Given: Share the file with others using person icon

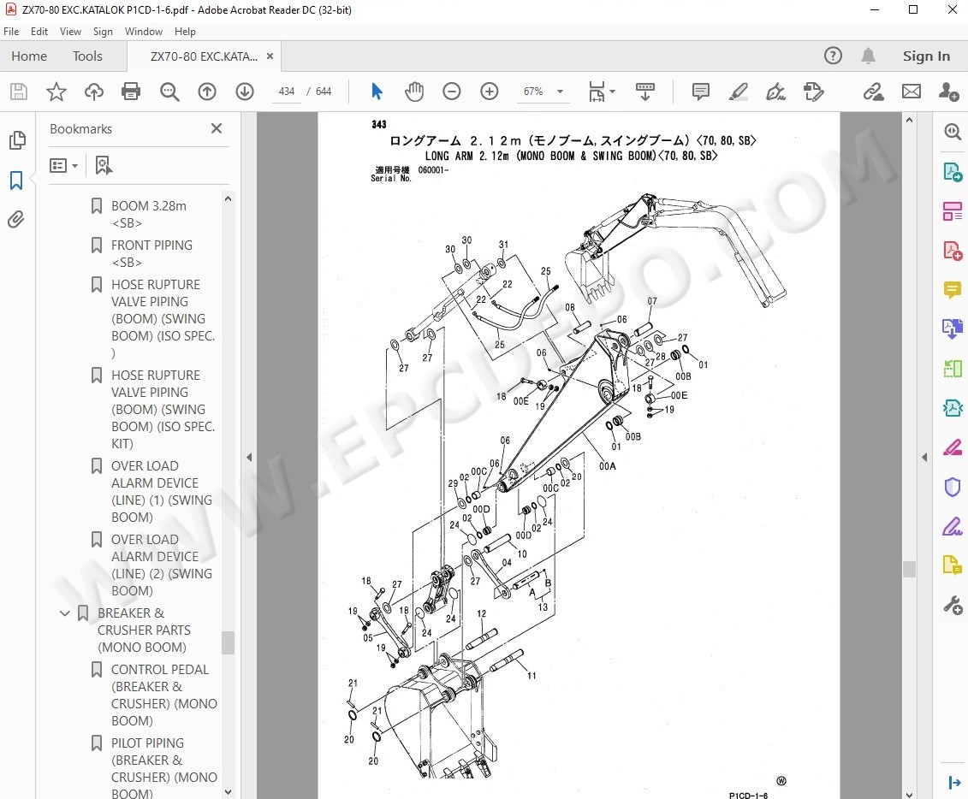Looking at the screenshot, I should (x=948, y=92).
